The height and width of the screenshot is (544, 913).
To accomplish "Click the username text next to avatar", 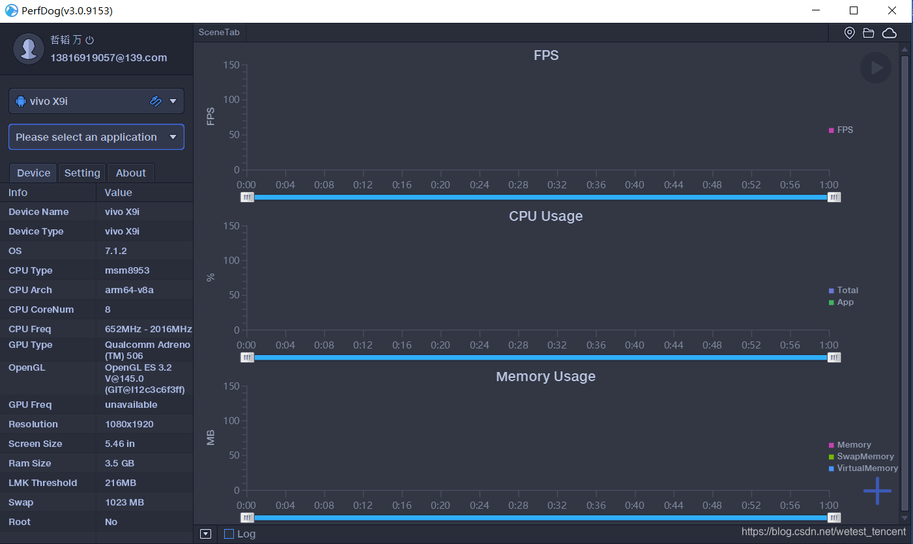I will 66,40.
